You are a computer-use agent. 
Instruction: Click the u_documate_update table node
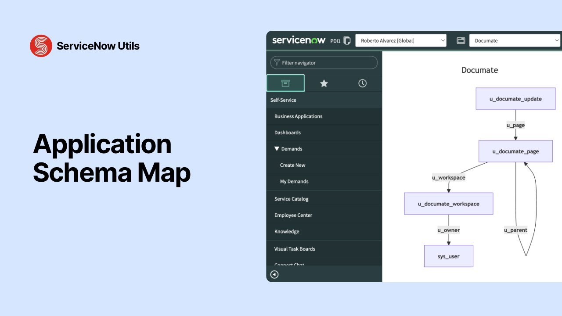pos(515,99)
